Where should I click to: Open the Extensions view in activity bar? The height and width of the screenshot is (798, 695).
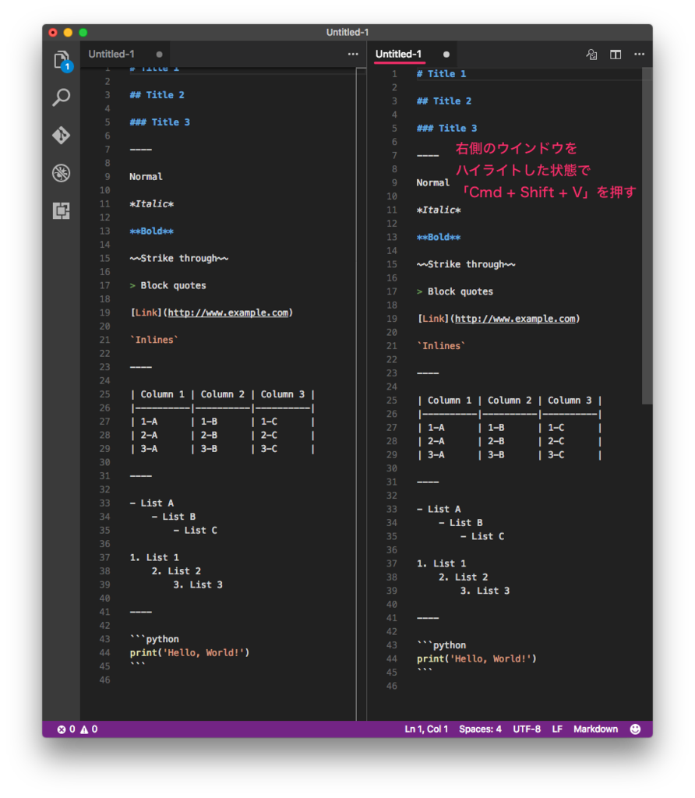coord(61,210)
